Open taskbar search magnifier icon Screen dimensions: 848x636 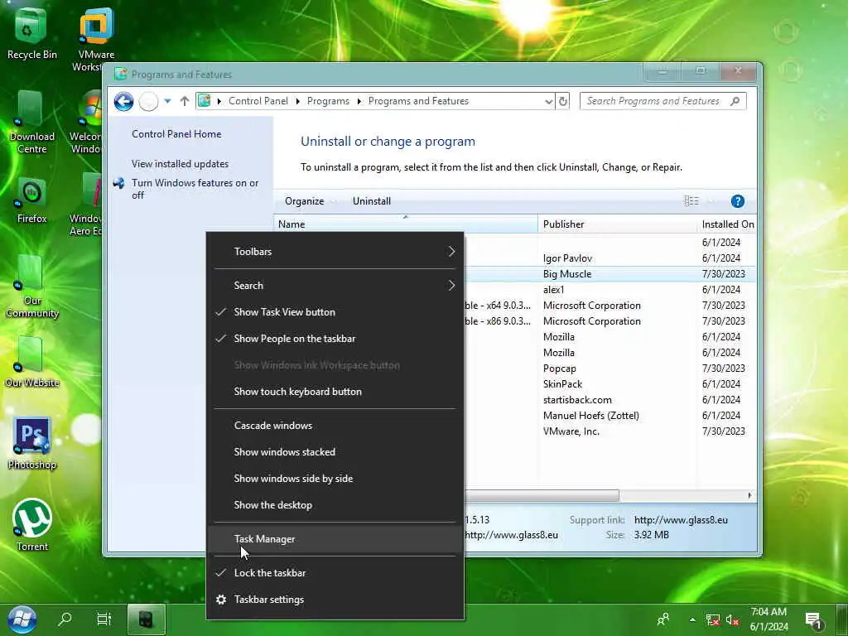[65, 619]
